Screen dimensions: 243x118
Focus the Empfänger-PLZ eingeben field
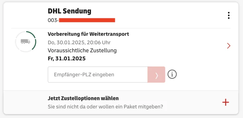coord(98,74)
